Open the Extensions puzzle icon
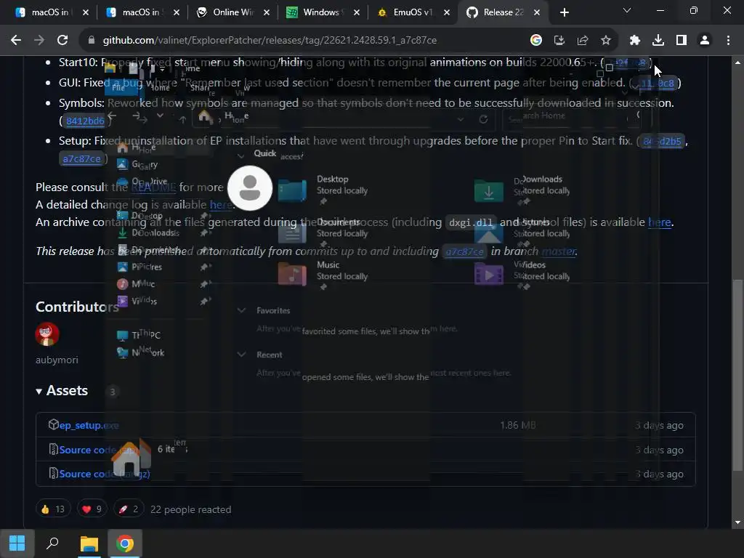 coord(635,41)
